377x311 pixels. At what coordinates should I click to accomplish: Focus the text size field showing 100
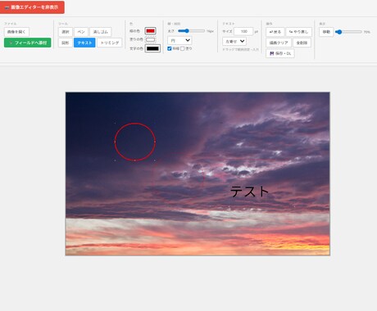click(243, 31)
